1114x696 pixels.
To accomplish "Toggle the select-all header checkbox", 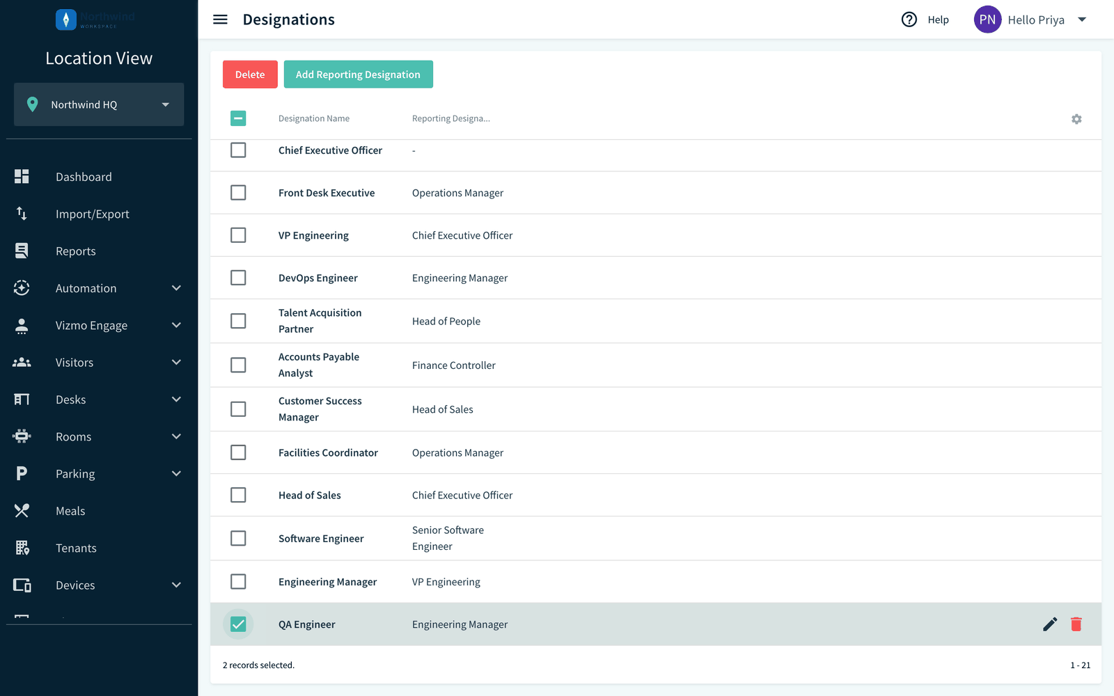I will (238, 118).
